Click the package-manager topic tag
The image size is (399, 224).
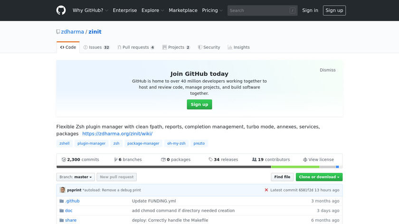[143, 143]
